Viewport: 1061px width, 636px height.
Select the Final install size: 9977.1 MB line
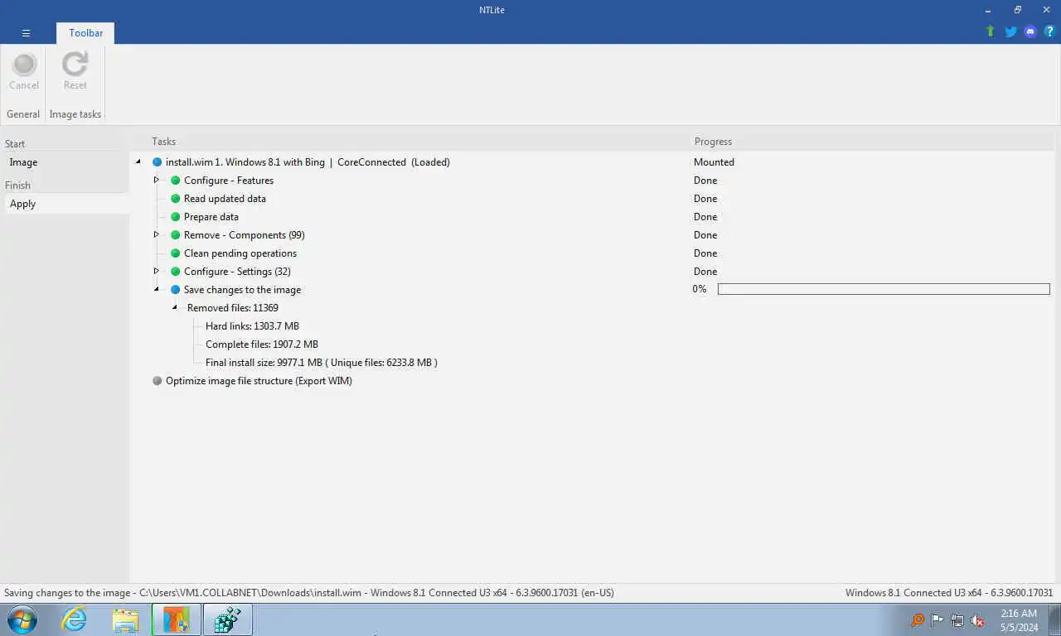point(322,363)
